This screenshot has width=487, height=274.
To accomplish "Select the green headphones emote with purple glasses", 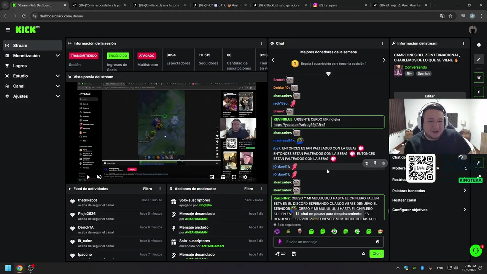I will (334, 231).
